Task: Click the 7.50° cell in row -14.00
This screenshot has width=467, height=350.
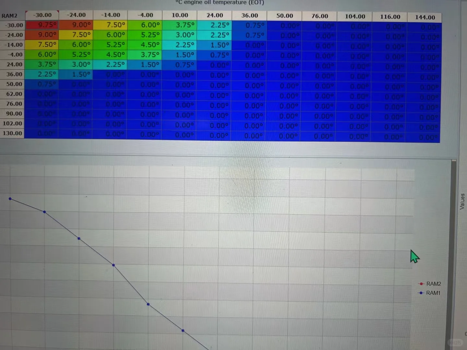Action: coord(42,45)
